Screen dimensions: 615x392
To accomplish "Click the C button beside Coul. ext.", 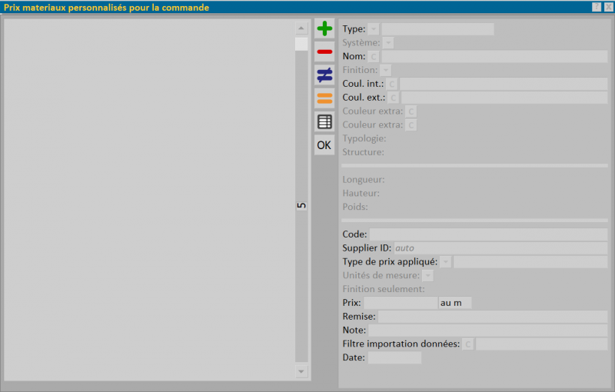I will [x=393, y=98].
